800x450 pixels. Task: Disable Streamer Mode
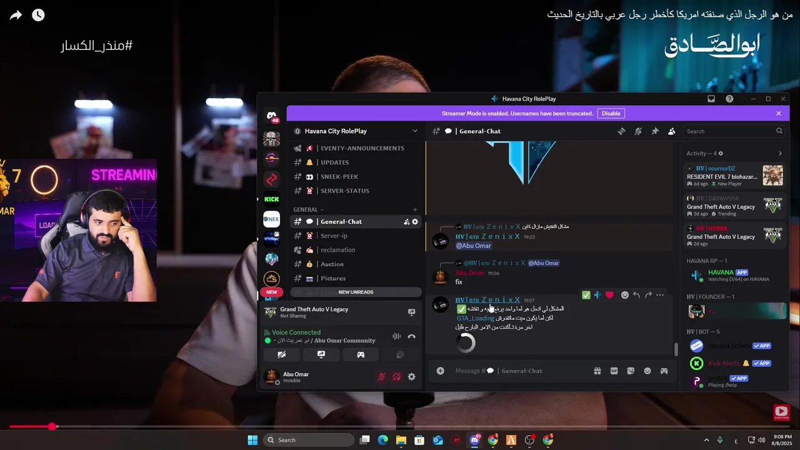(611, 113)
